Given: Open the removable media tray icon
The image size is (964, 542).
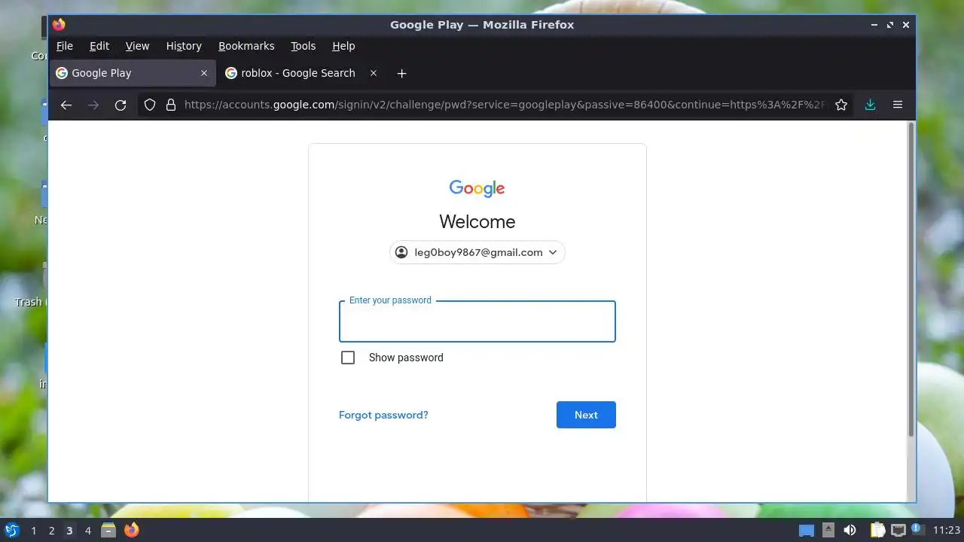Looking at the screenshot, I should [828, 530].
